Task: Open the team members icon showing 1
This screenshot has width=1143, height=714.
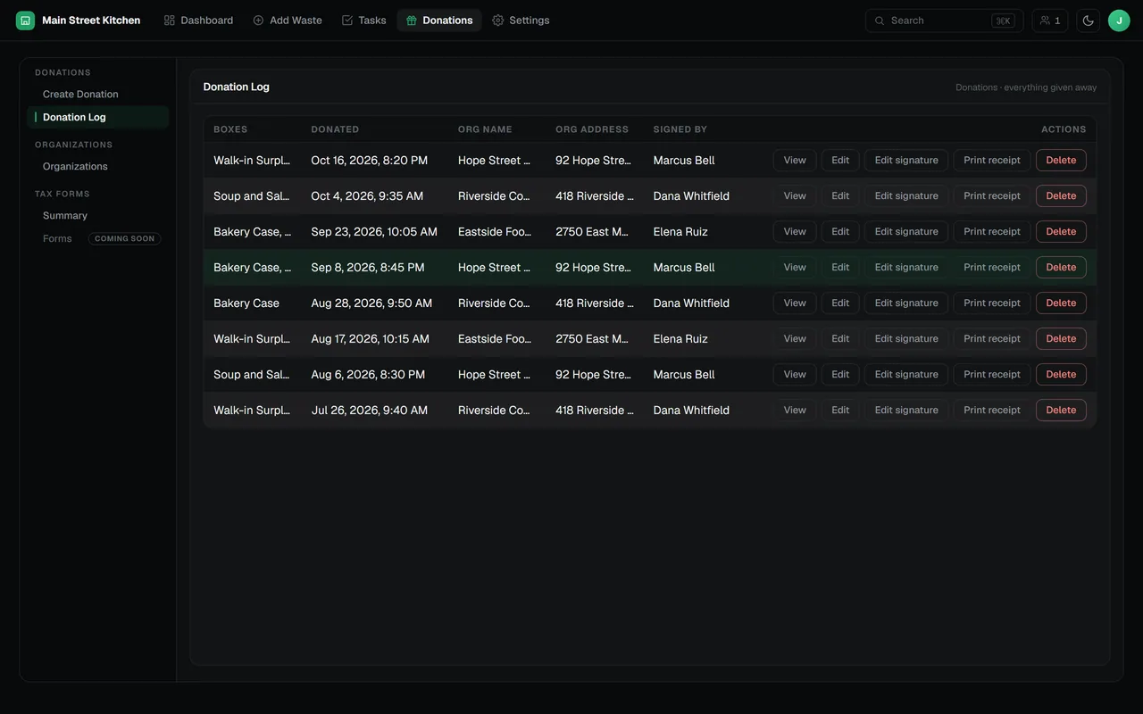Action: (1050, 21)
